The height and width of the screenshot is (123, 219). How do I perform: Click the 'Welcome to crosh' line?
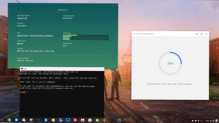coord(45,74)
